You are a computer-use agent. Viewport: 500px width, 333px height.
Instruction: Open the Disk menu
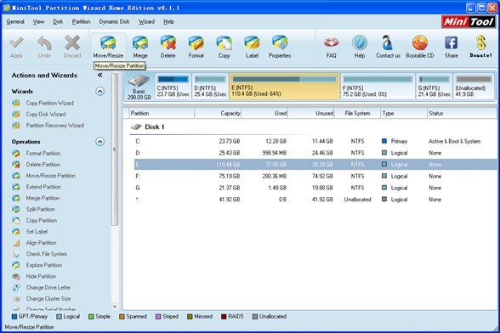pyautogui.click(x=58, y=22)
